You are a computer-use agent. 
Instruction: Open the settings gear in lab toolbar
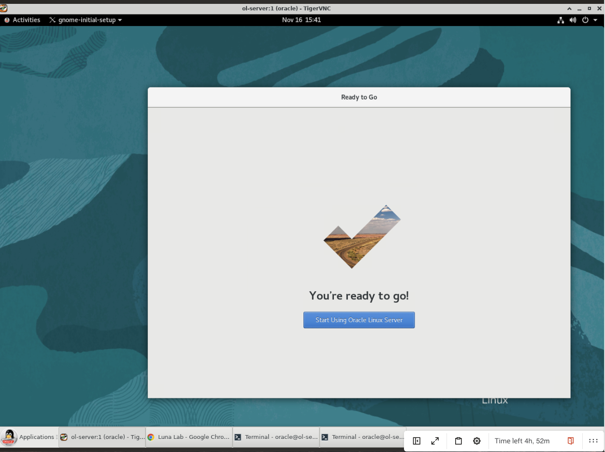tap(477, 441)
